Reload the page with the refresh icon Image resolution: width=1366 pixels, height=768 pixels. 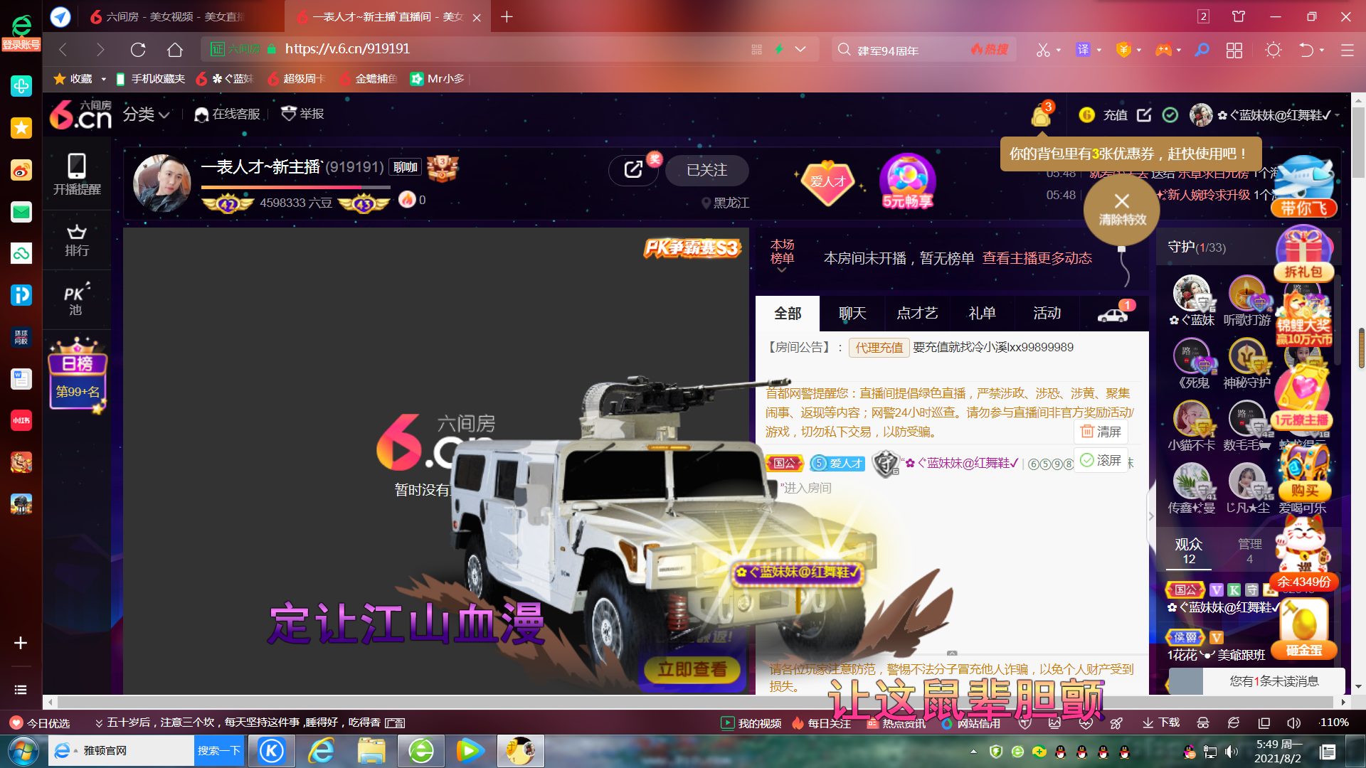click(138, 49)
